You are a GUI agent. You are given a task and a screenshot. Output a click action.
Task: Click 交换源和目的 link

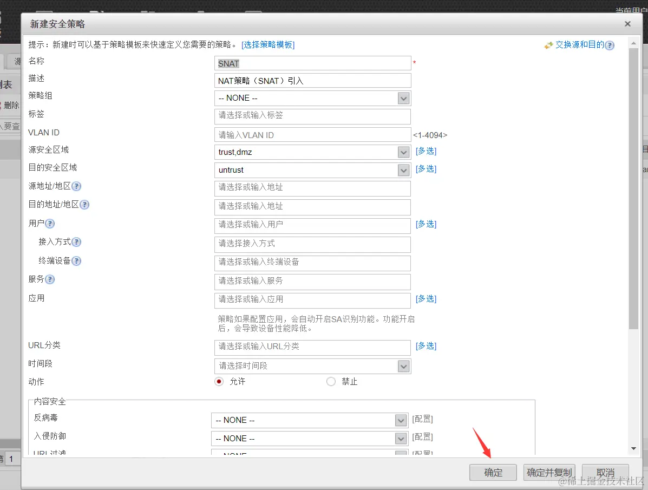click(x=579, y=44)
